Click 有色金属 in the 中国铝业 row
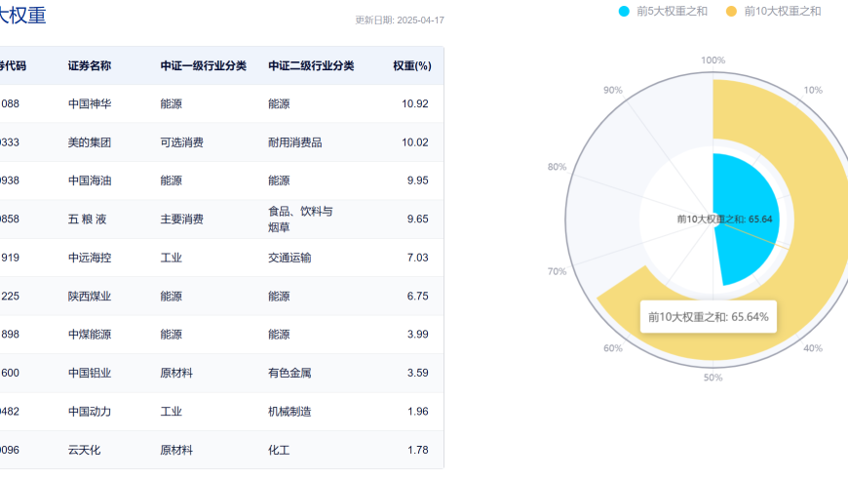 click(x=289, y=373)
